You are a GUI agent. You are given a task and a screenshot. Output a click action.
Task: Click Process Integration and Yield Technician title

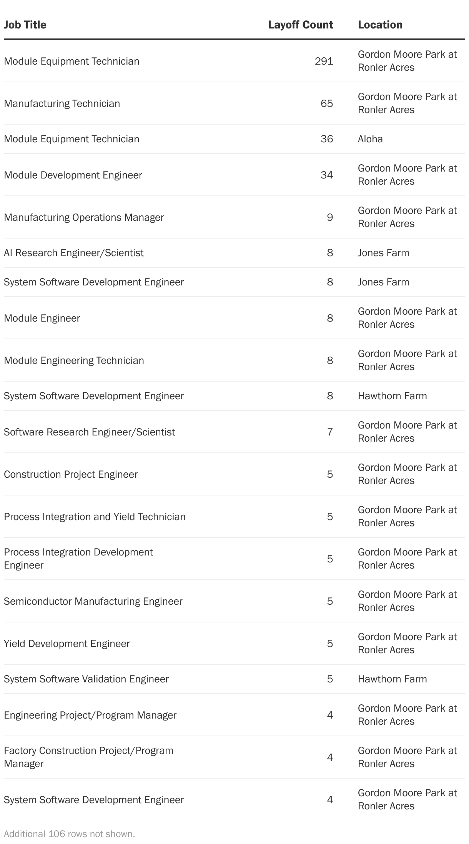coord(95,517)
